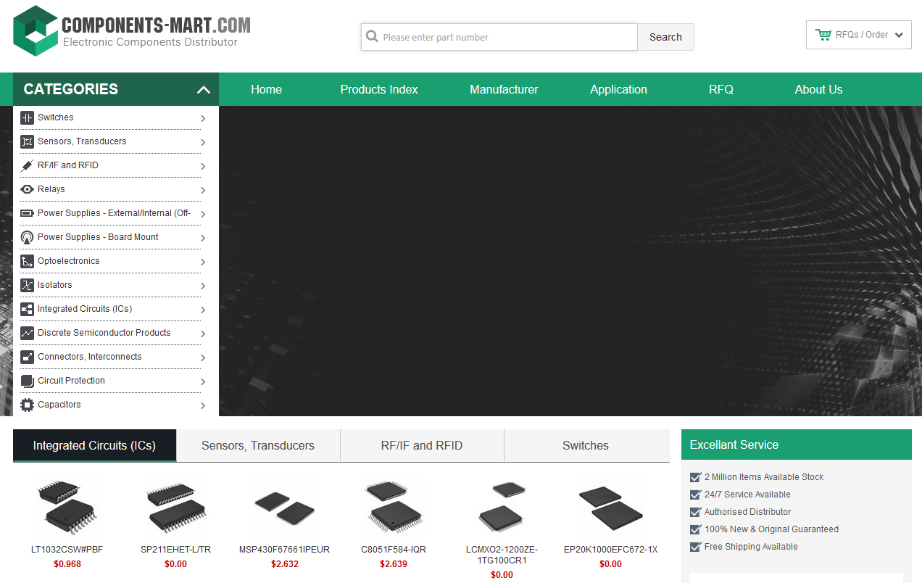Click the magnifier icon in search box
The image size is (922, 583).
point(373,36)
